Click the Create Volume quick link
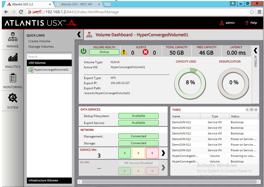264x187 pixels. (x=39, y=41)
